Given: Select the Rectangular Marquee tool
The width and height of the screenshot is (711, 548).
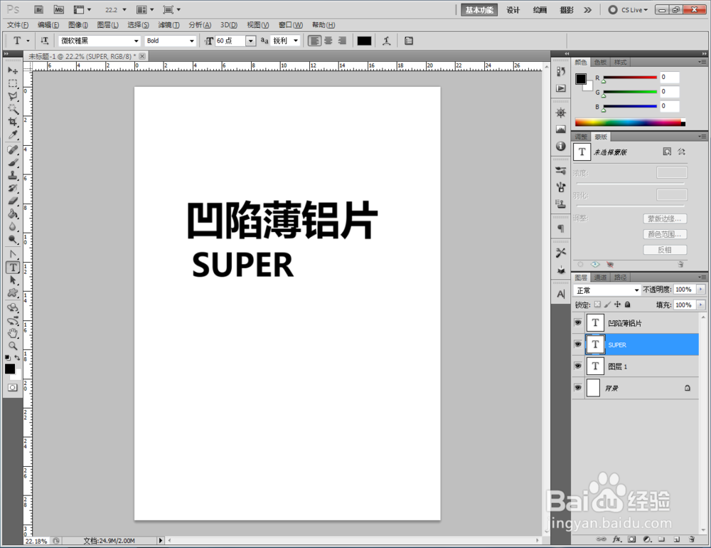Looking at the screenshot, I should click(x=13, y=83).
